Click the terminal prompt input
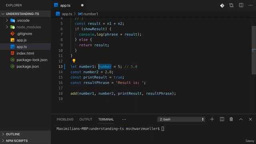This screenshot has width=256, height=144. coord(163,129)
